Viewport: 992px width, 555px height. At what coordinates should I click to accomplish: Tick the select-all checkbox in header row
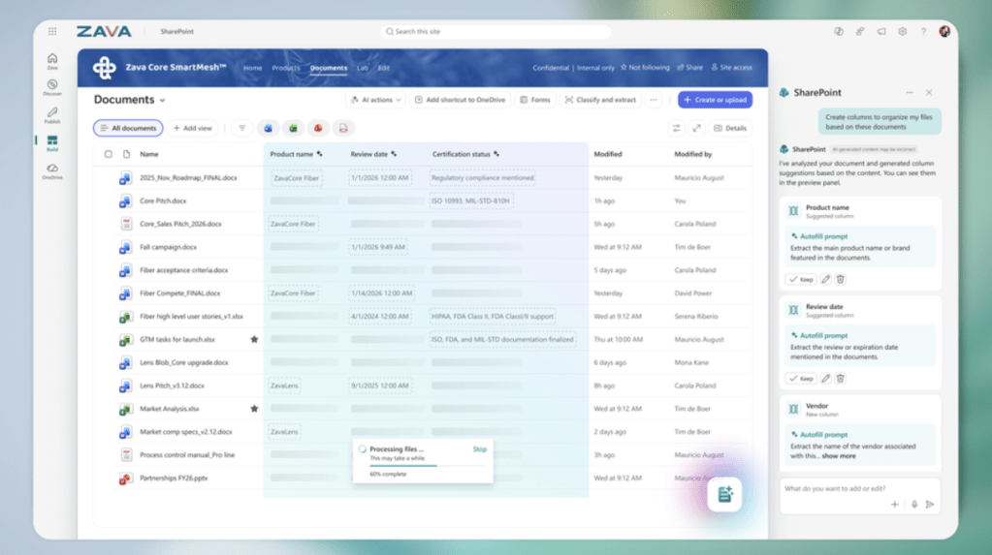click(x=108, y=154)
